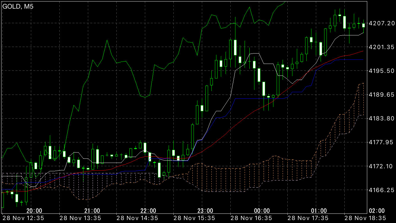Click the 00:00 time axis marker

point(262,211)
